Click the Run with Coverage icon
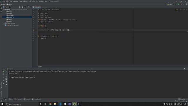The image size is (188, 106). [x=181, y=4]
